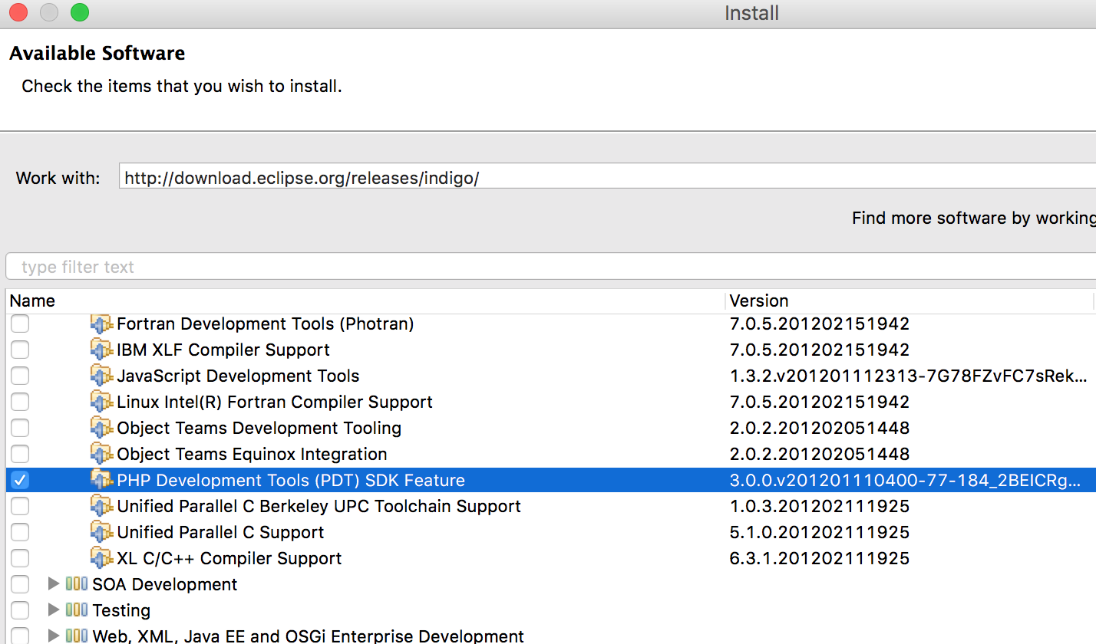The width and height of the screenshot is (1096, 644).
Task: Uncheck the PHP Development Tools SDK checkbox
Action: click(x=20, y=481)
